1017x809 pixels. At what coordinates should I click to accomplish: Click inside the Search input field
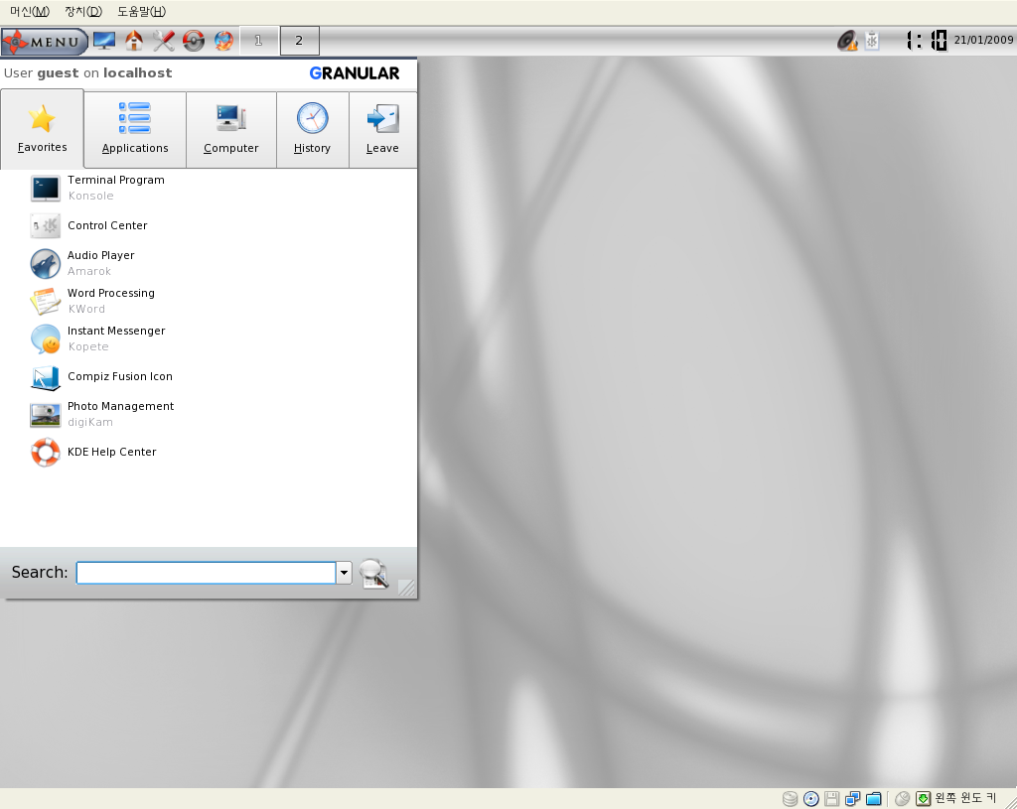tap(207, 573)
